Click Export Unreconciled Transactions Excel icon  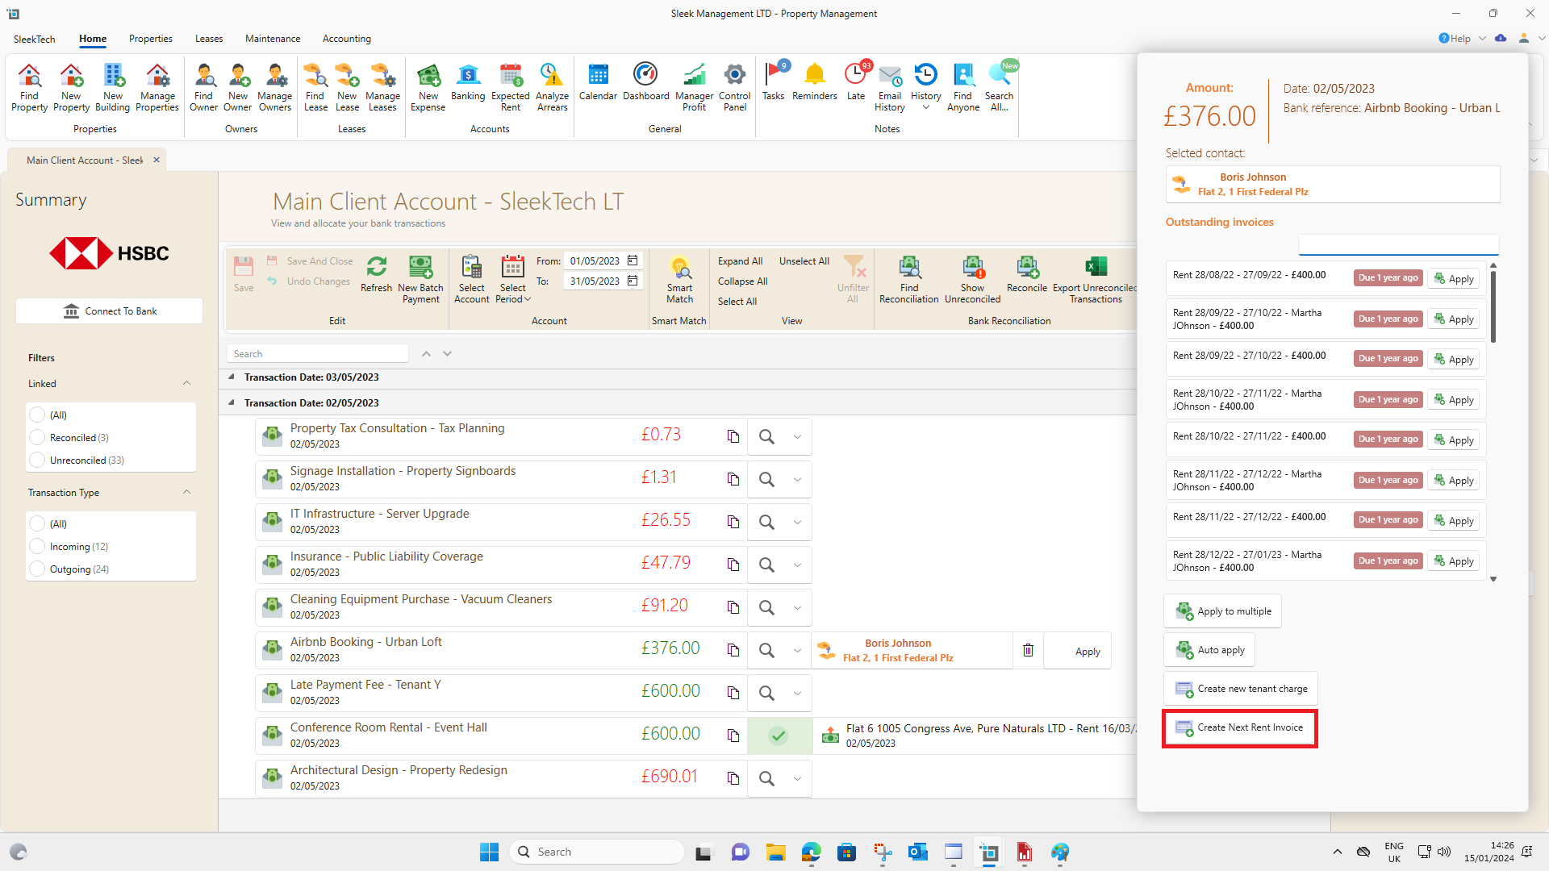tap(1095, 268)
